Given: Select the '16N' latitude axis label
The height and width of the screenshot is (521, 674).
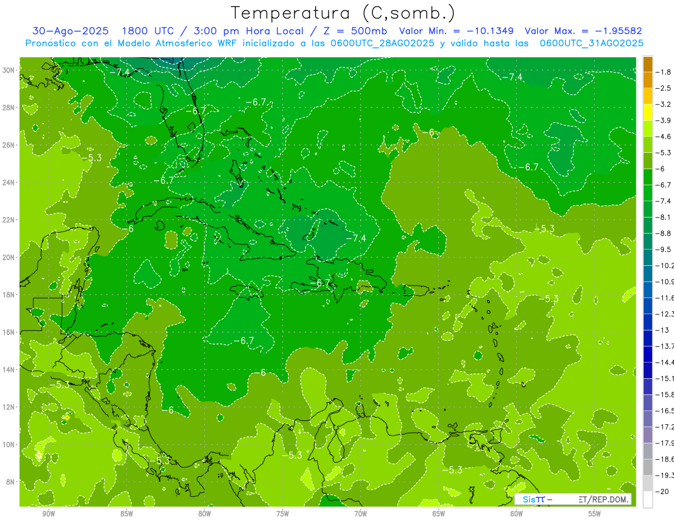Looking at the screenshot, I should 9,332.
